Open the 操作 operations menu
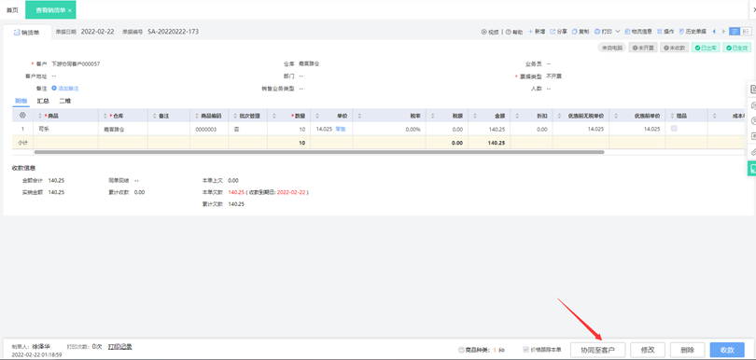Image resolution: width=756 pixels, height=360 pixels. (665, 32)
